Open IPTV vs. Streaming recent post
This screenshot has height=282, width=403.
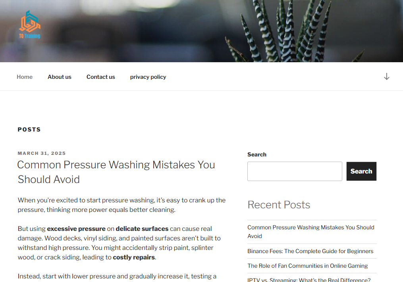click(x=309, y=280)
